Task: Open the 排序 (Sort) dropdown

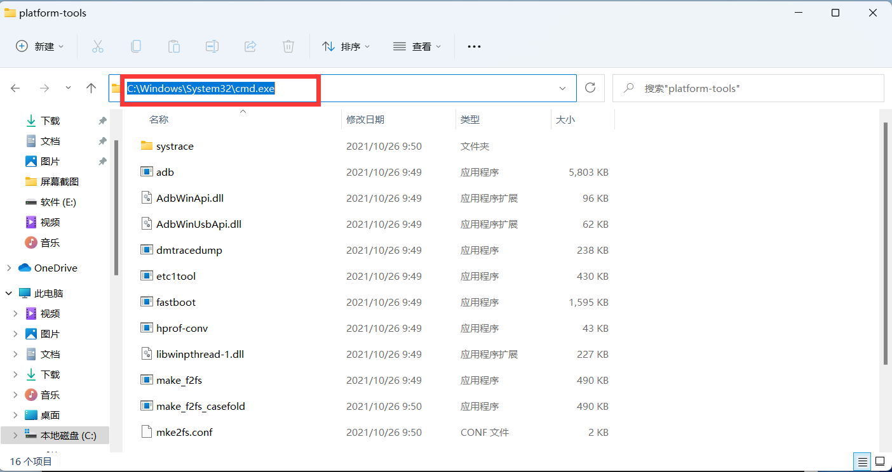Action: tap(346, 46)
